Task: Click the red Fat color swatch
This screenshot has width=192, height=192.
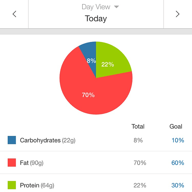Action: [x=12, y=162]
